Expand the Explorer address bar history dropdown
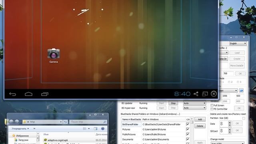Viewport: 256px width, 144px height. click(61, 122)
